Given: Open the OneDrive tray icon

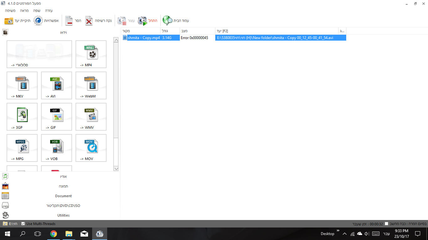Looking at the screenshot, I should (x=360, y=234).
